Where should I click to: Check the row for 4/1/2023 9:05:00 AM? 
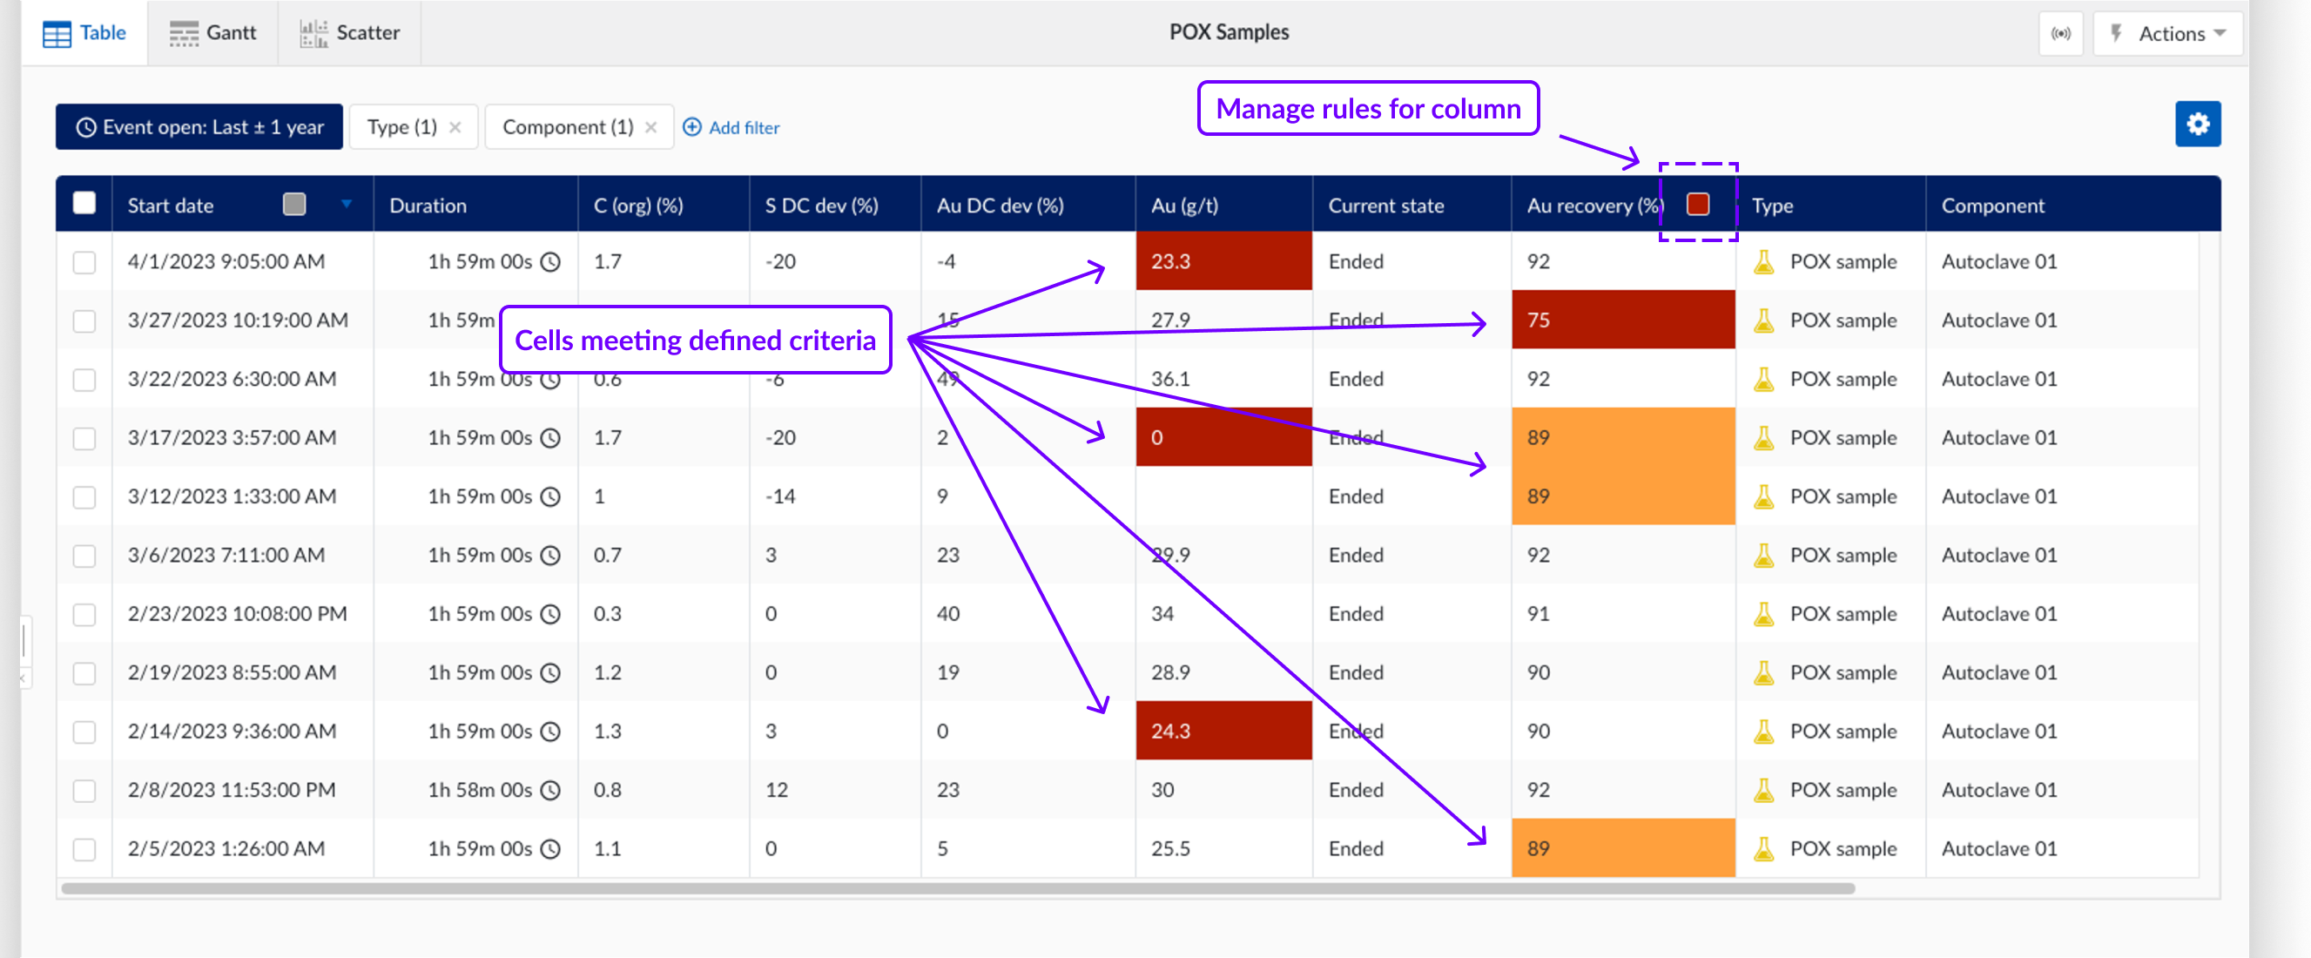(84, 261)
